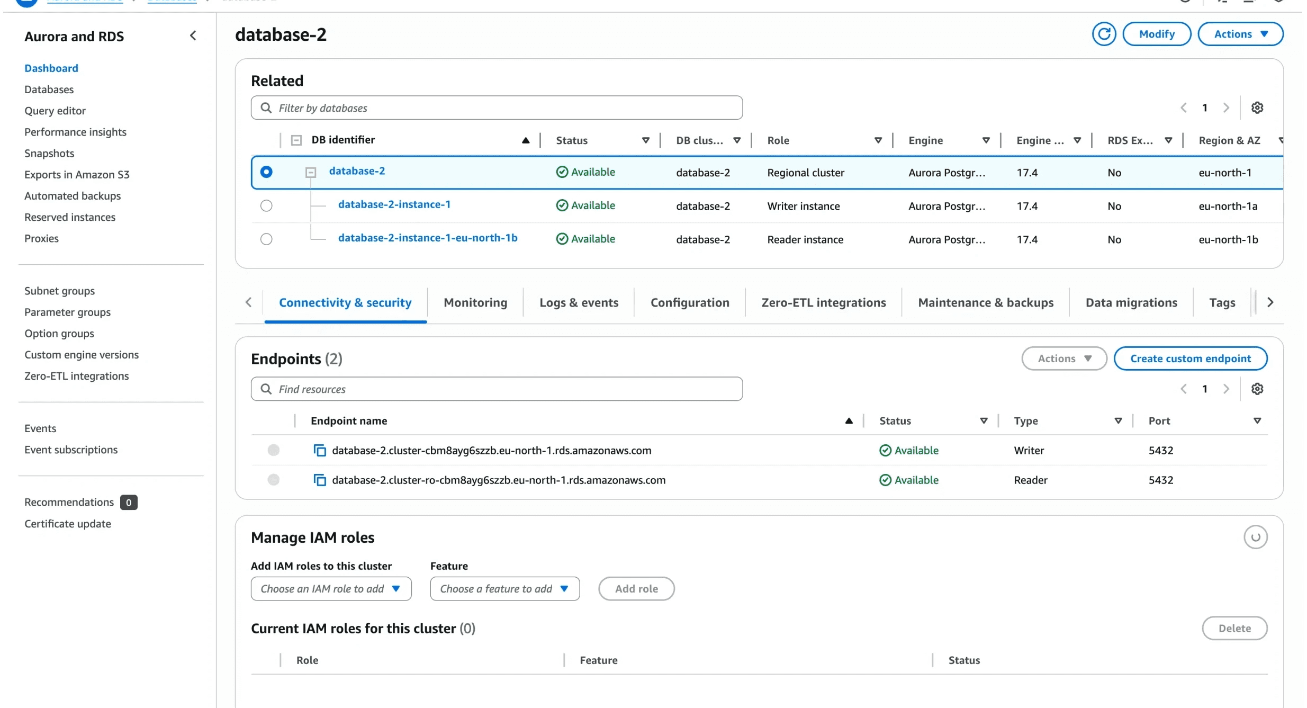This screenshot has width=1307, height=708.
Task: Refresh the Manage IAM roles section
Action: click(1255, 537)
